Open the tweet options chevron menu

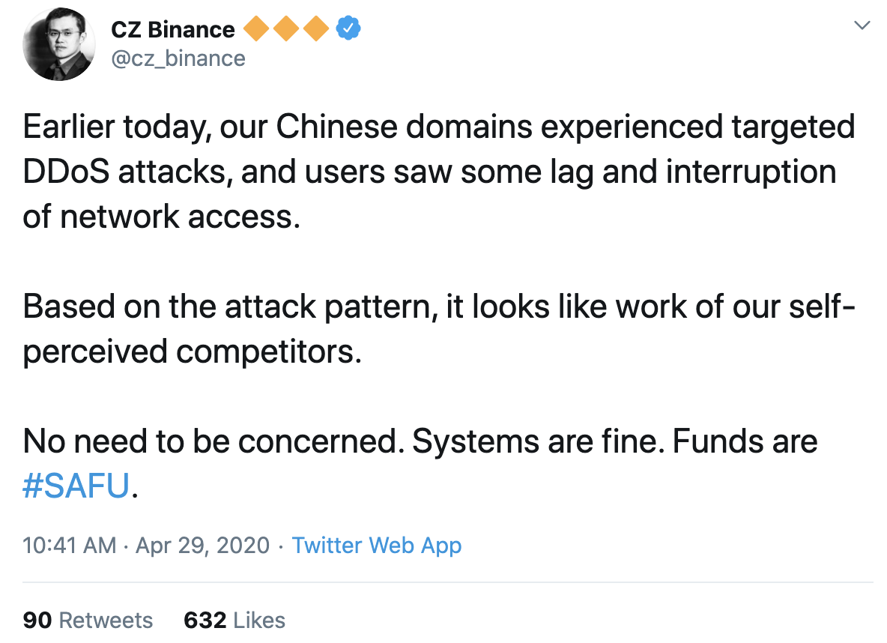pos(861,25)
